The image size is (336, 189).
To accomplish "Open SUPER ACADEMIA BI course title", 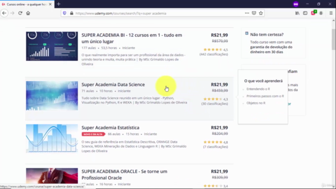I will point(132,38).
